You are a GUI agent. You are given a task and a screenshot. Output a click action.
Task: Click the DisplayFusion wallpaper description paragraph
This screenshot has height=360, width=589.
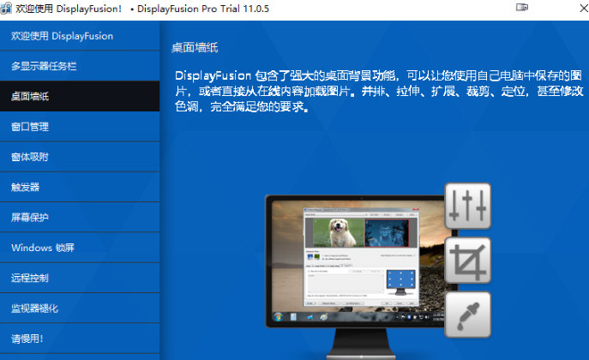coord(379,91)
